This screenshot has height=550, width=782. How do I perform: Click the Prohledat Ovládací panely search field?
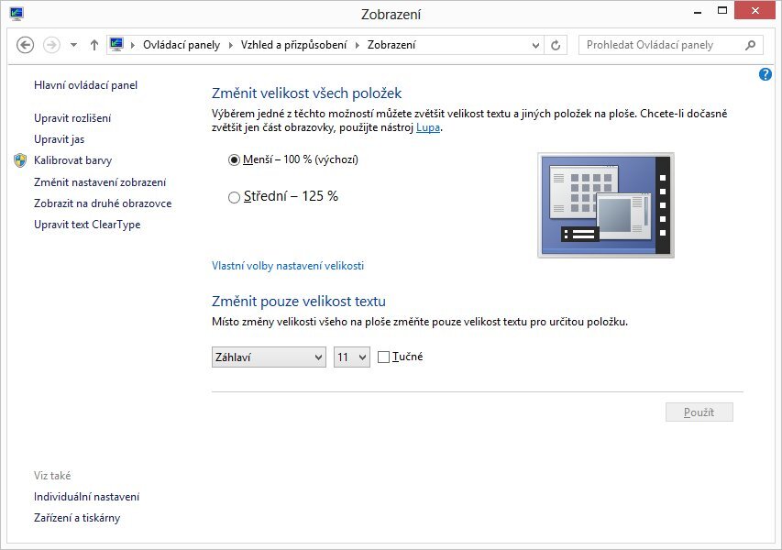[x=660, y=43]
